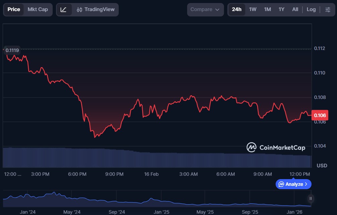The height and width of the screenshot is (215, 337).
Task: Set the chart range to 1M
Action: tap(267, 10)
